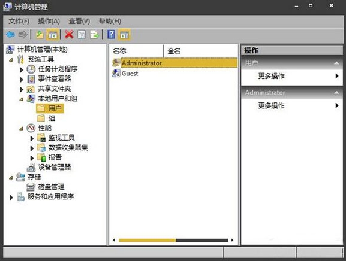Click the 服务和应用程序 icon
The height and width of the screenshot is (261, 346).
(21, 197)
